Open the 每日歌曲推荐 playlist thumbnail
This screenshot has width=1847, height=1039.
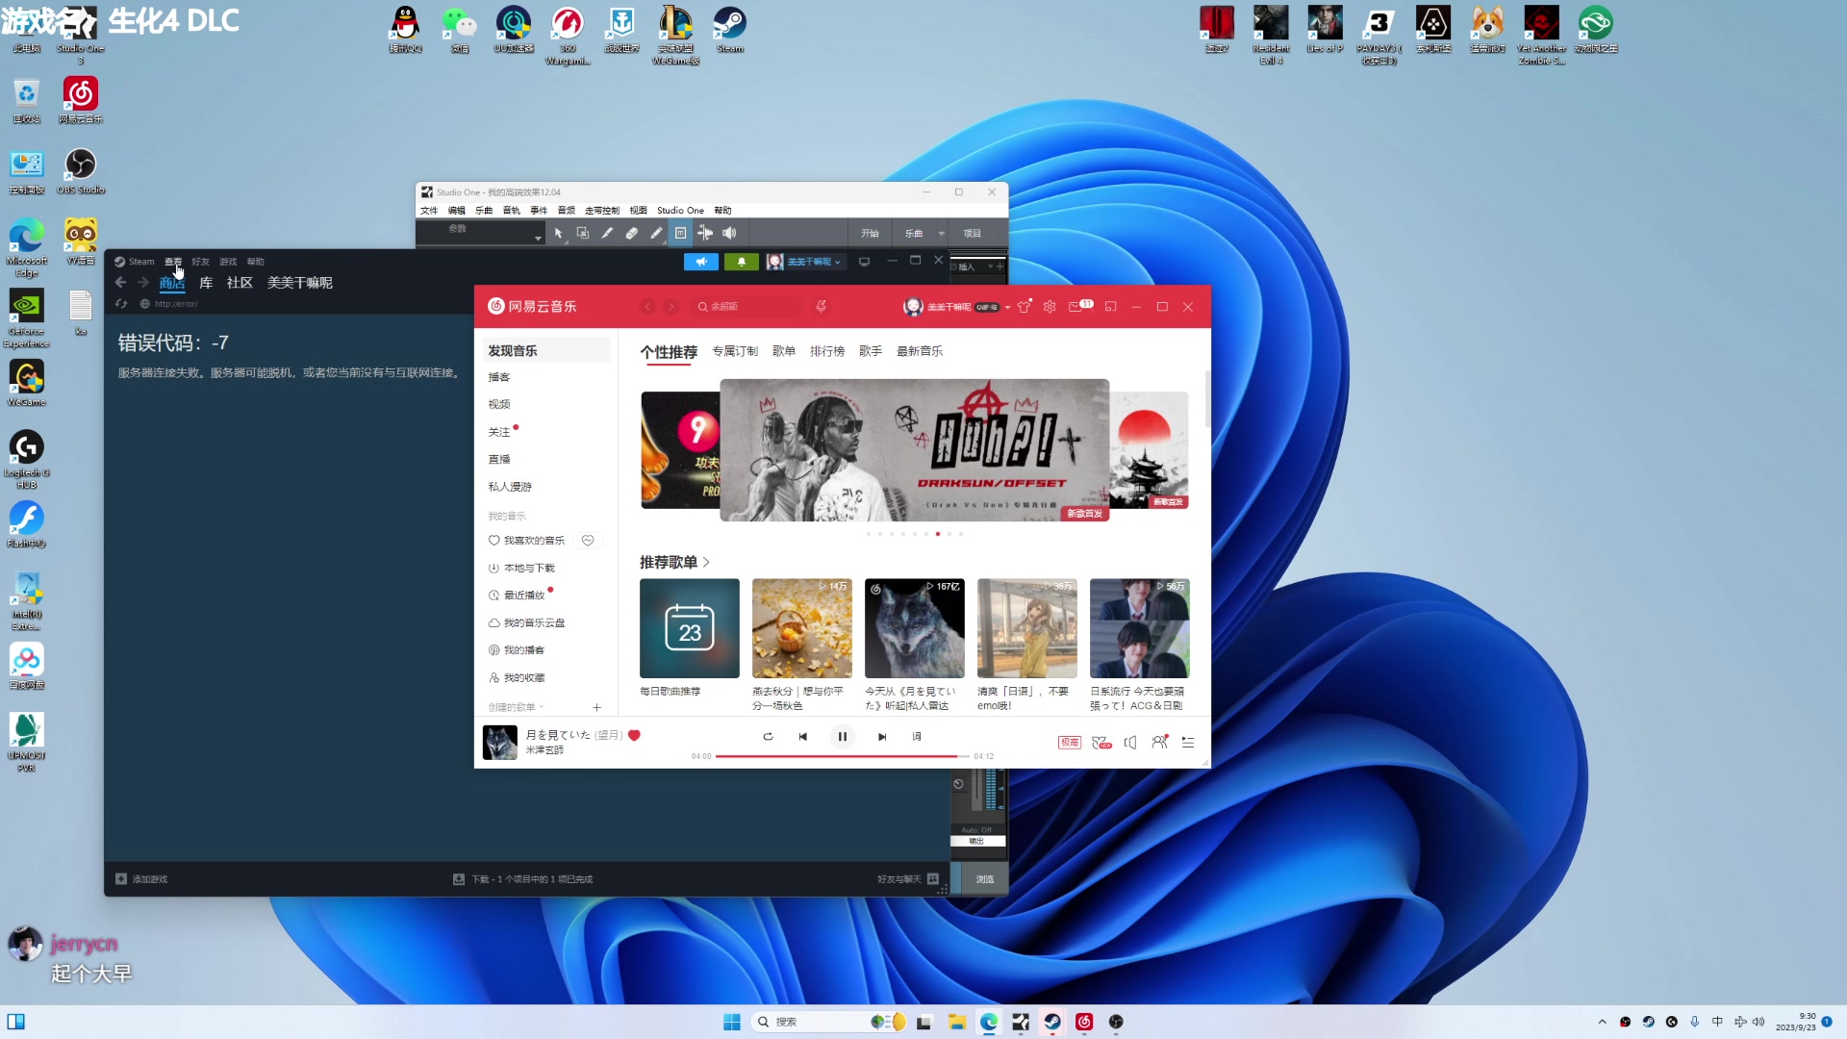click(690, 628)
